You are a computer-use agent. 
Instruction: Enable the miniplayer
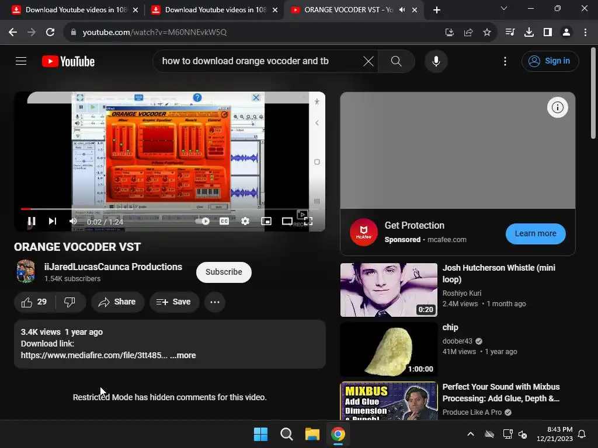266,221
